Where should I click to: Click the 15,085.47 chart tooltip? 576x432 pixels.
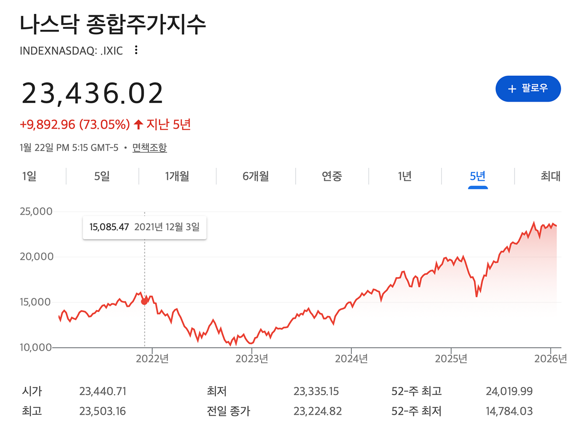(144, 227)
